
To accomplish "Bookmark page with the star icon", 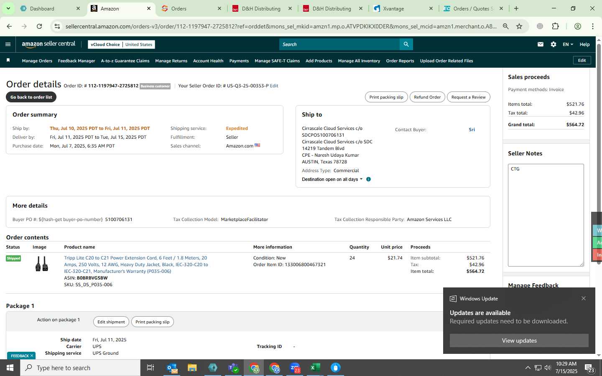I will pos(519,26).
